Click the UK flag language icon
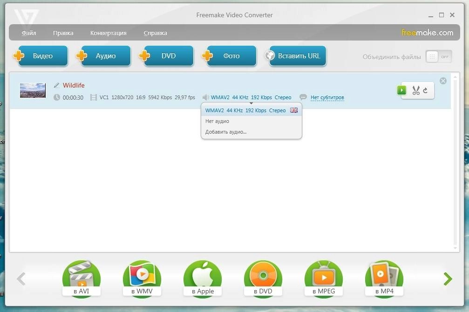 point(294,110)
